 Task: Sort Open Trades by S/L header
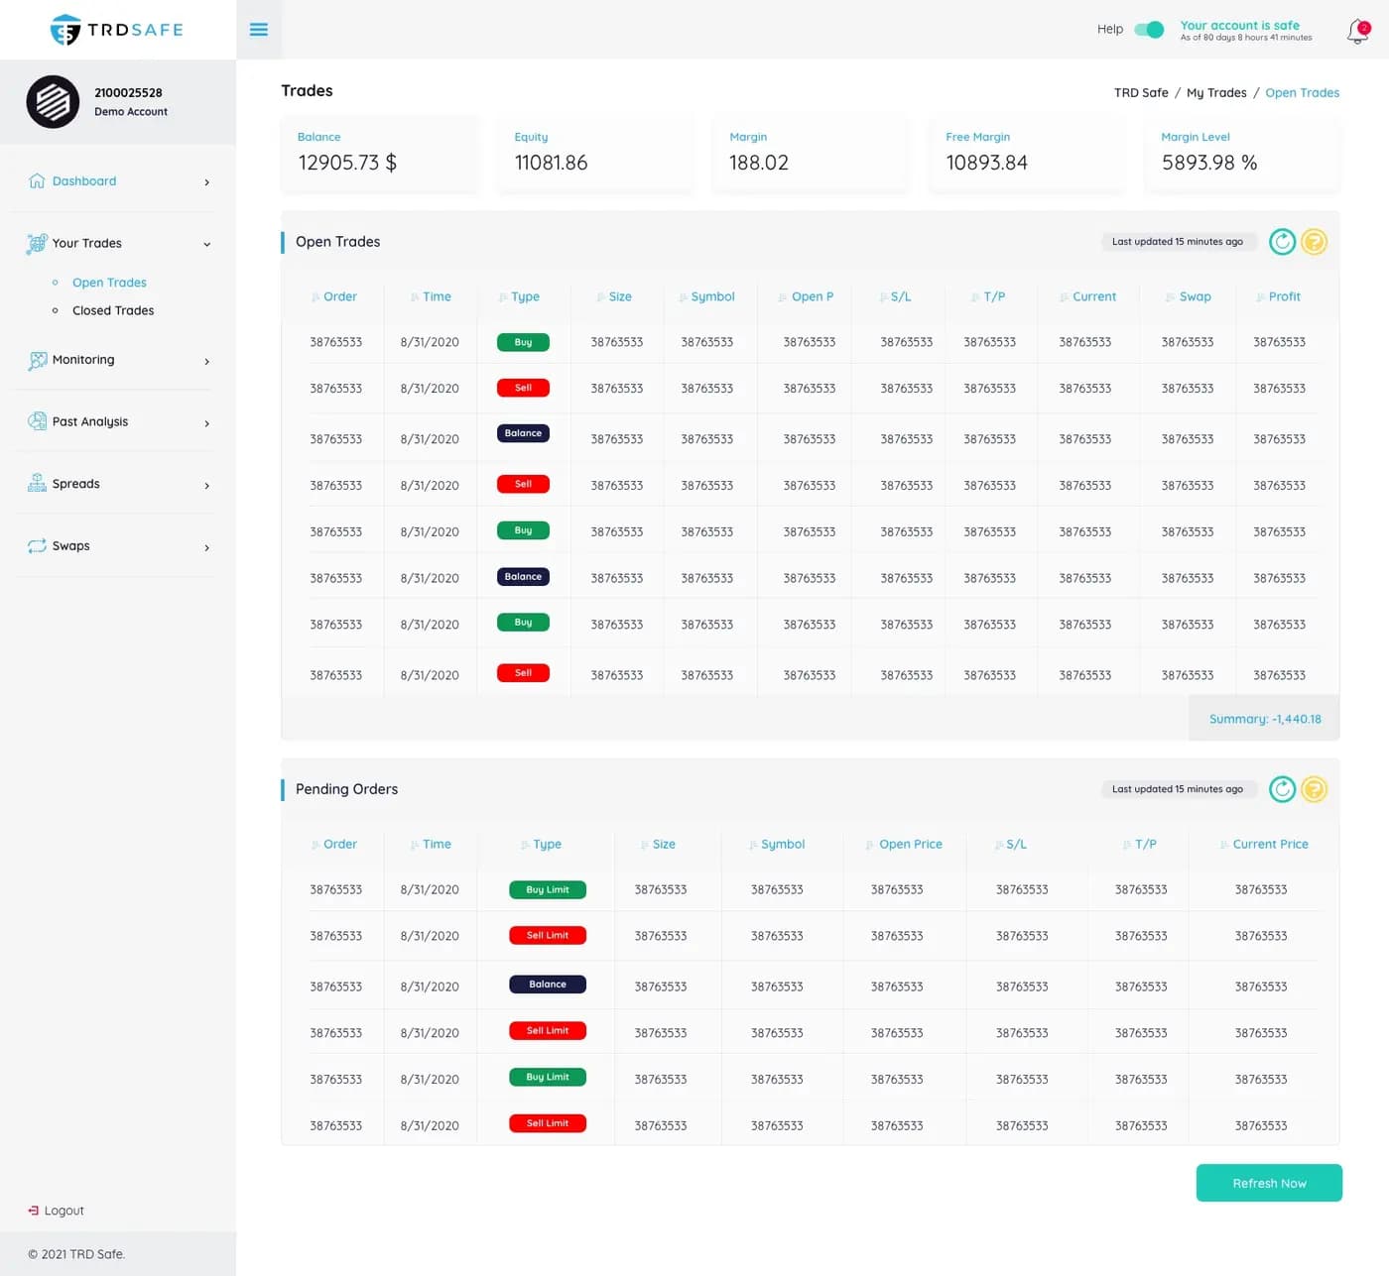click(900, 296)
